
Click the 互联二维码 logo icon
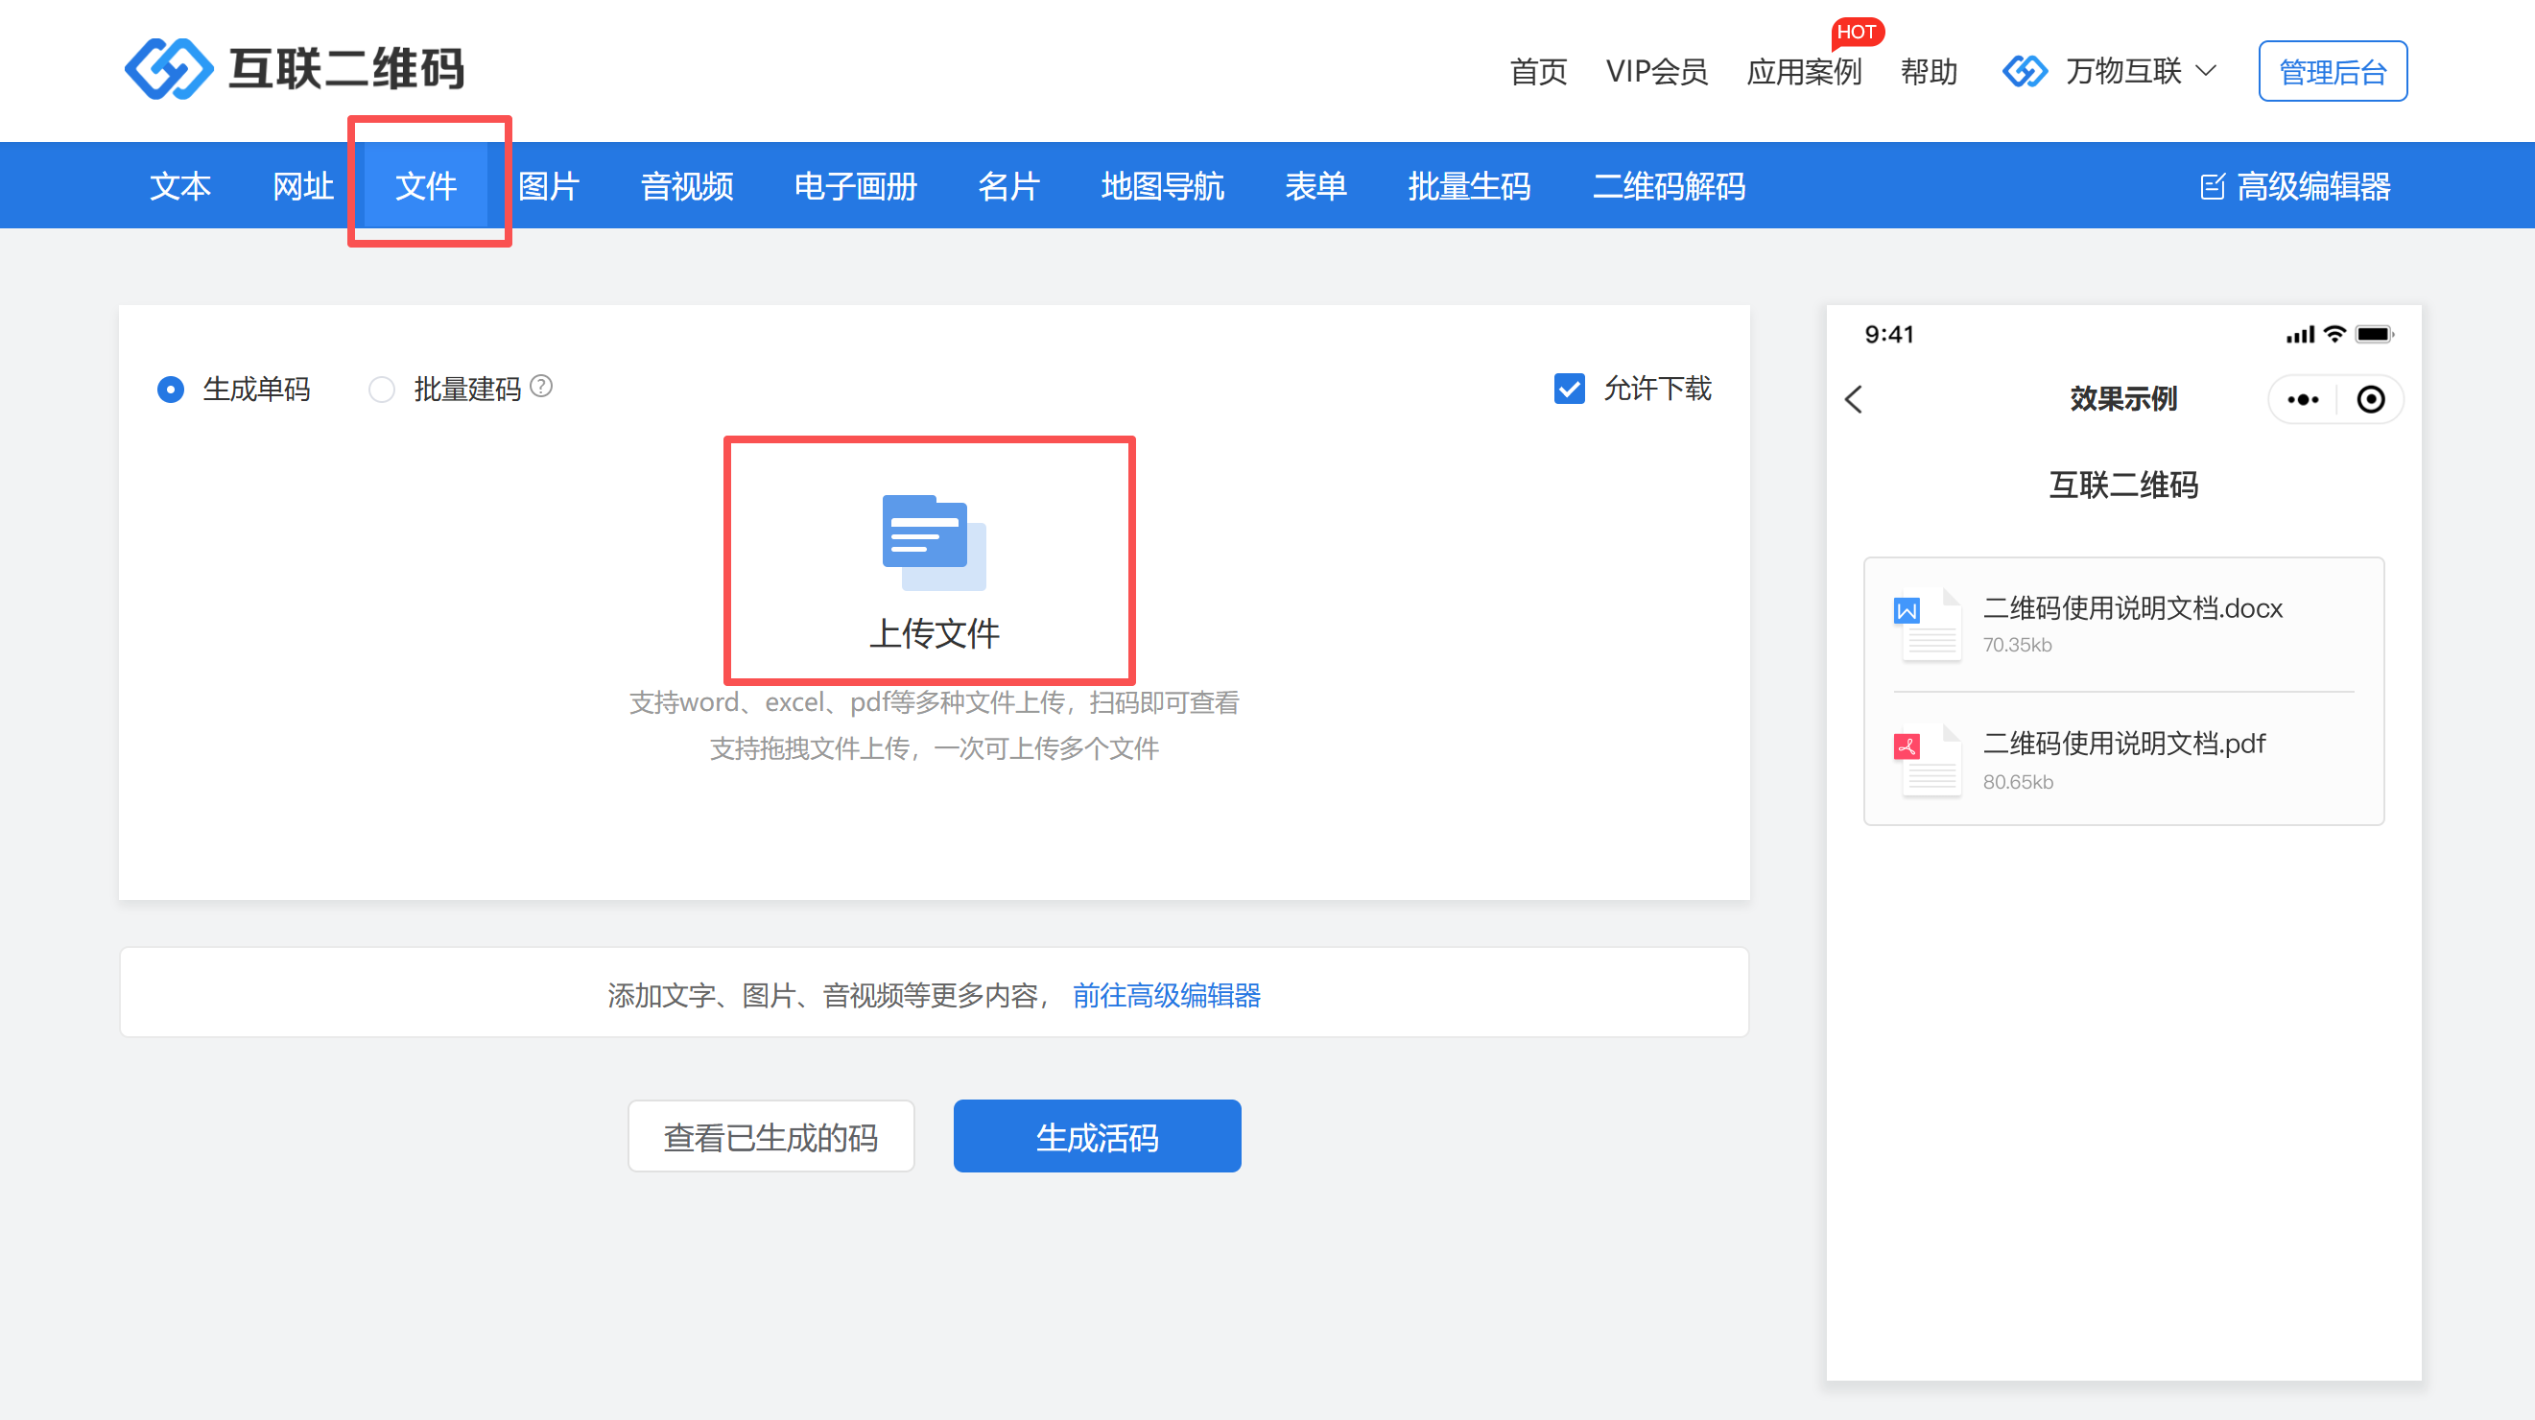click(168, 69)
